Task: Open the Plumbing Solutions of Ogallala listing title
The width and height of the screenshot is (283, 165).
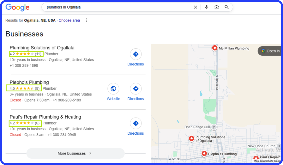Action: 42,48
